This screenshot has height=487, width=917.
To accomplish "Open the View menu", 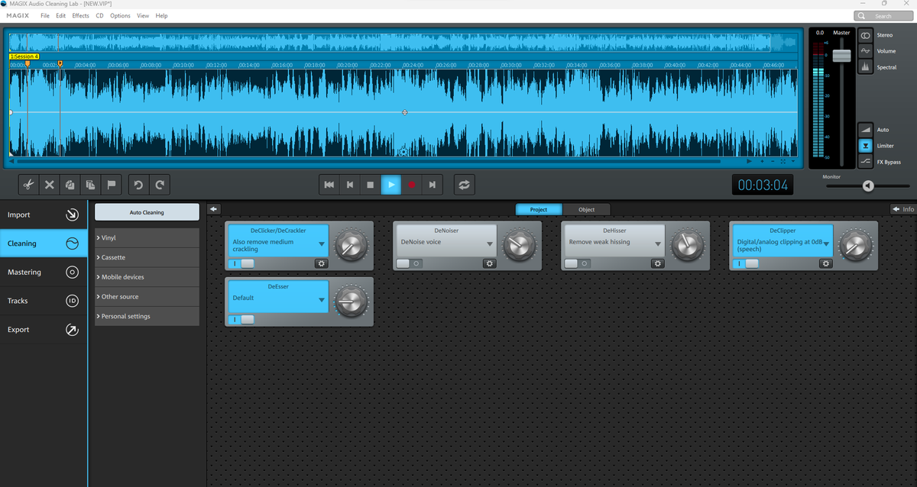I will pyautogui.click(x=143, y=15).
